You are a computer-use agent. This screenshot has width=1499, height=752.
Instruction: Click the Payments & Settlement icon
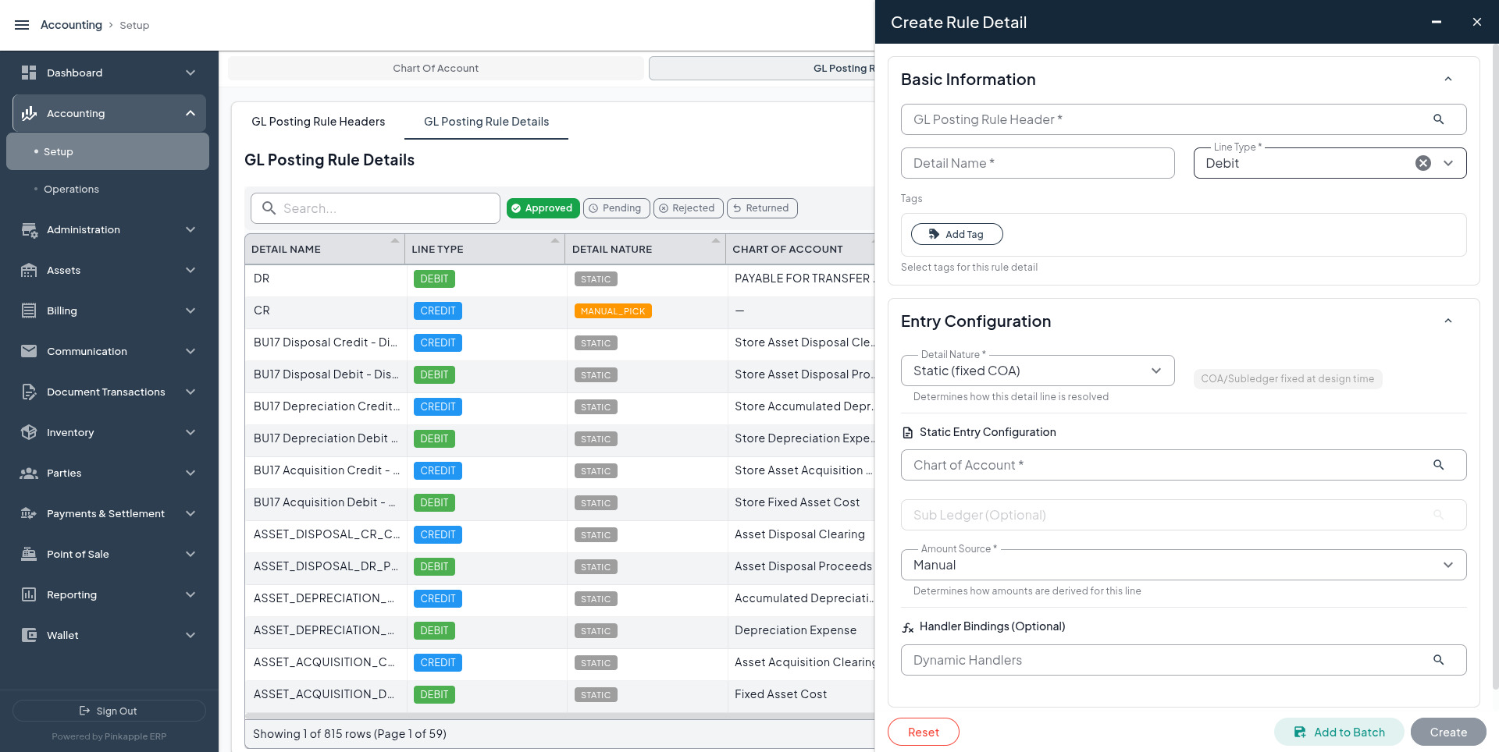click(x=29, y=514)
